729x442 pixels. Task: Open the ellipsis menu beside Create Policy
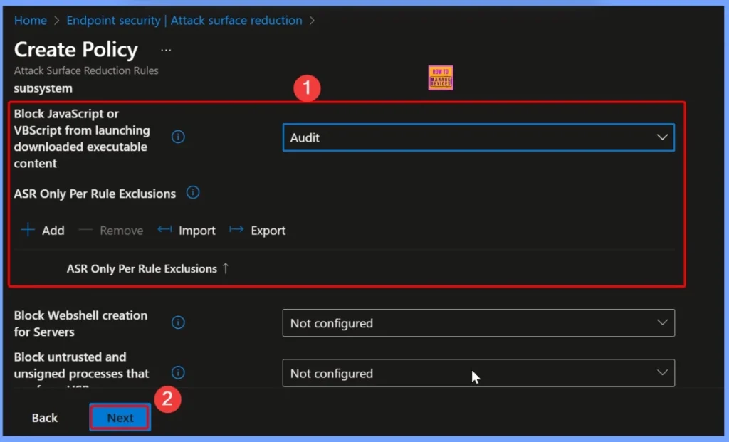166,51
